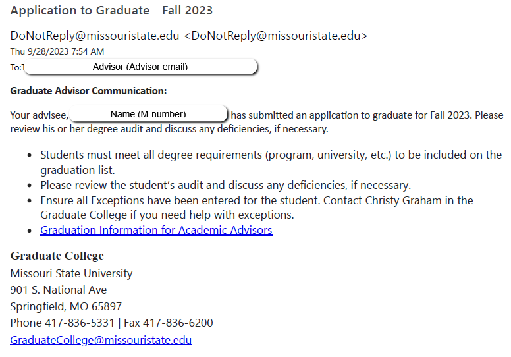This screenshot has height=357, width=511.
Task: Select the Advisor email recipient field
Action: 140,67
